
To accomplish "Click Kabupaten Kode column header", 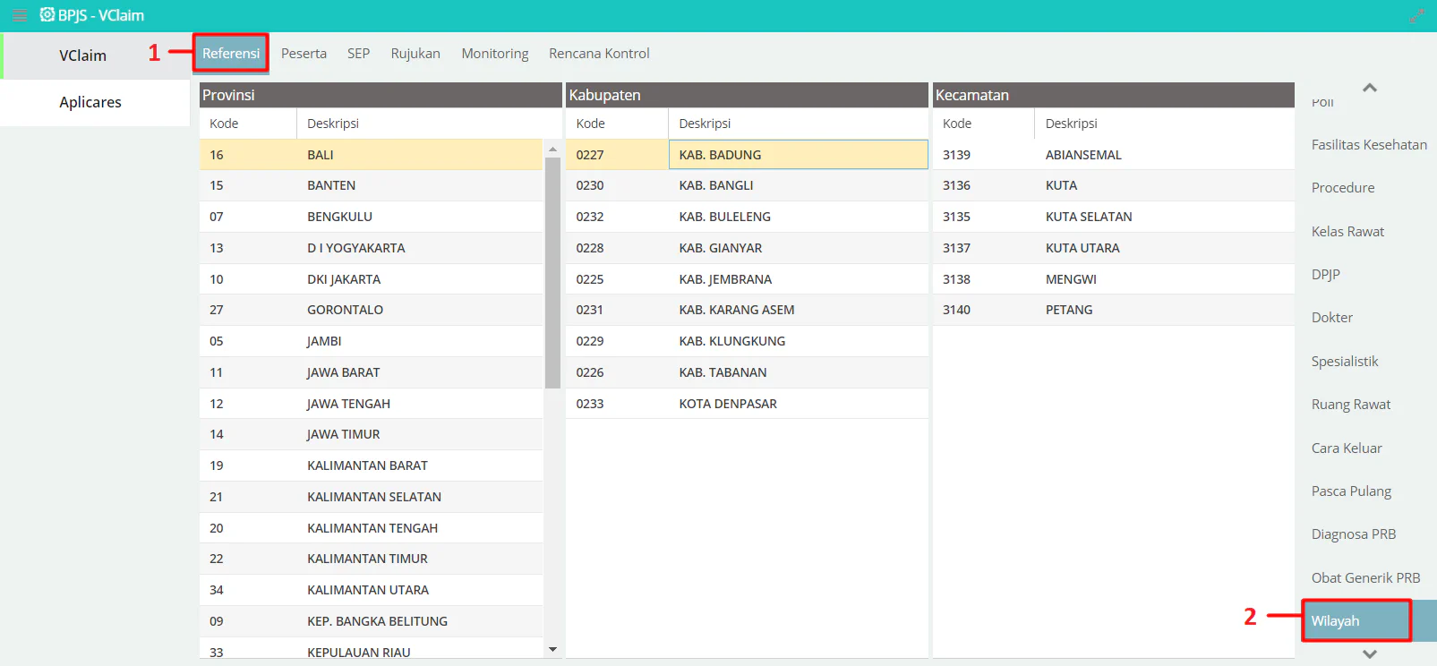I will point(617,124).
